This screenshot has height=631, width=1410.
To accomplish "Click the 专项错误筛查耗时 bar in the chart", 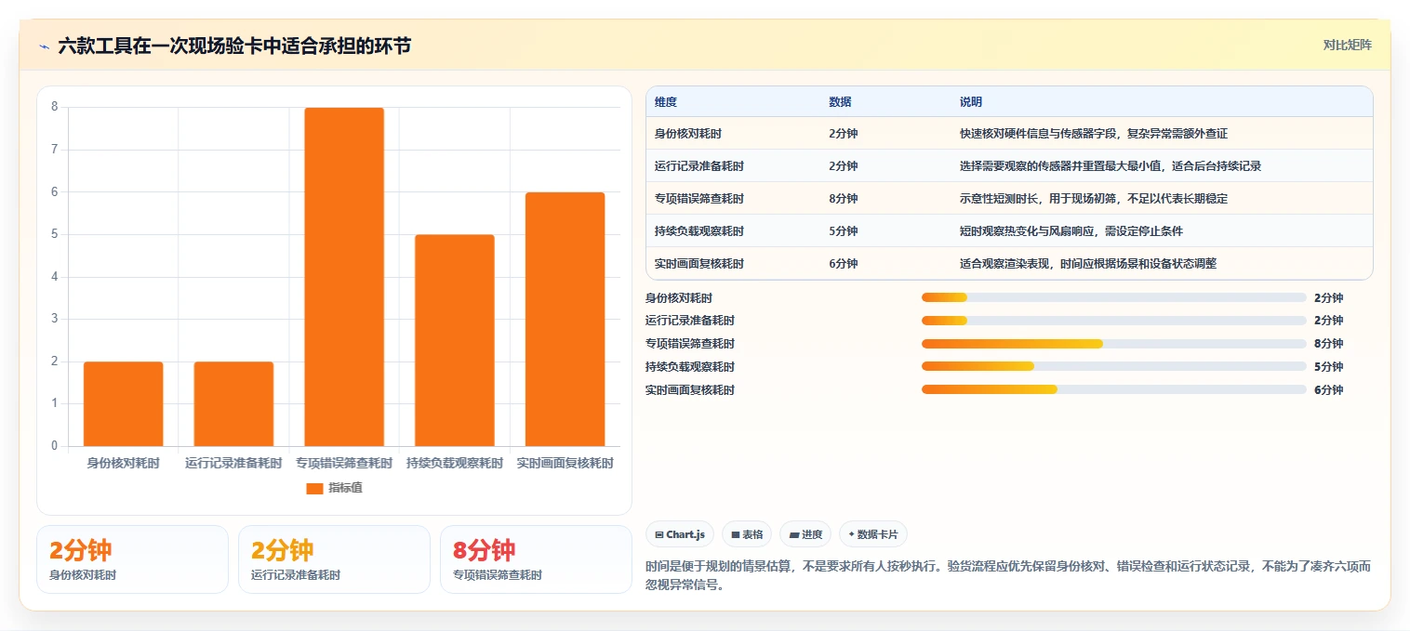I will coord(344,277).
